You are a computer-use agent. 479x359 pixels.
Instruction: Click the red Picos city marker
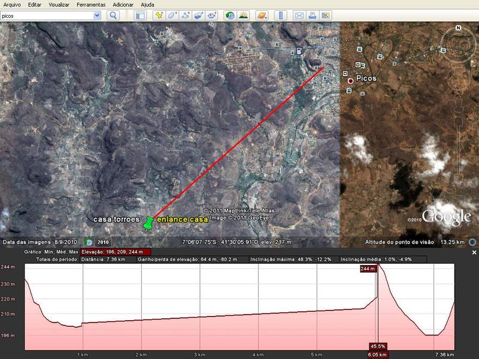click(x=350, y=81)
